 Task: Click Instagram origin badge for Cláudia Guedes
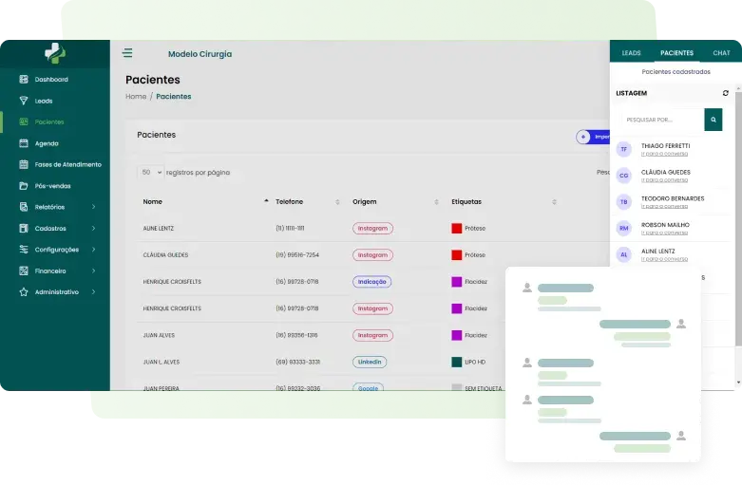point(372,255)
